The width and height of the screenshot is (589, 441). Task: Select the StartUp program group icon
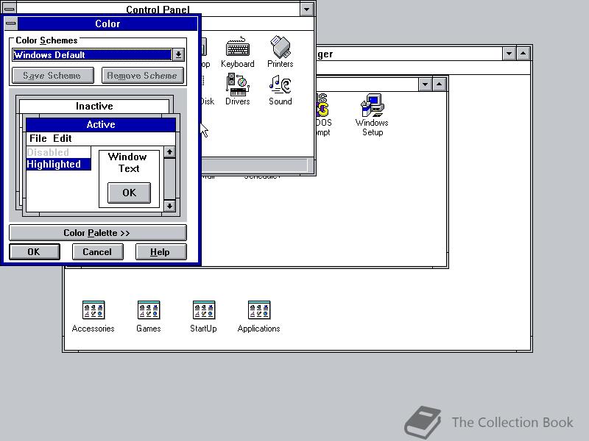[x=203, y=317]
